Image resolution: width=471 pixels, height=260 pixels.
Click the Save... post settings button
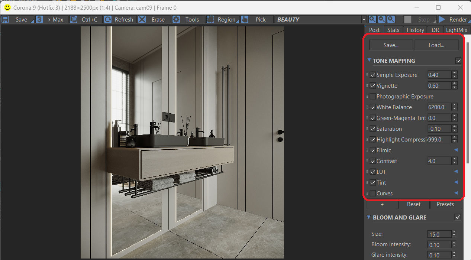391,45
